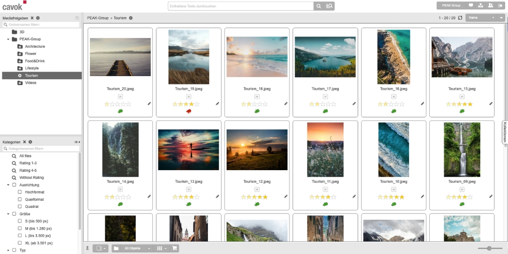Click pencil icon on Tourism_15.jpeg card
This screenshot has height=254, width=508.
click(x=491, y=104)
